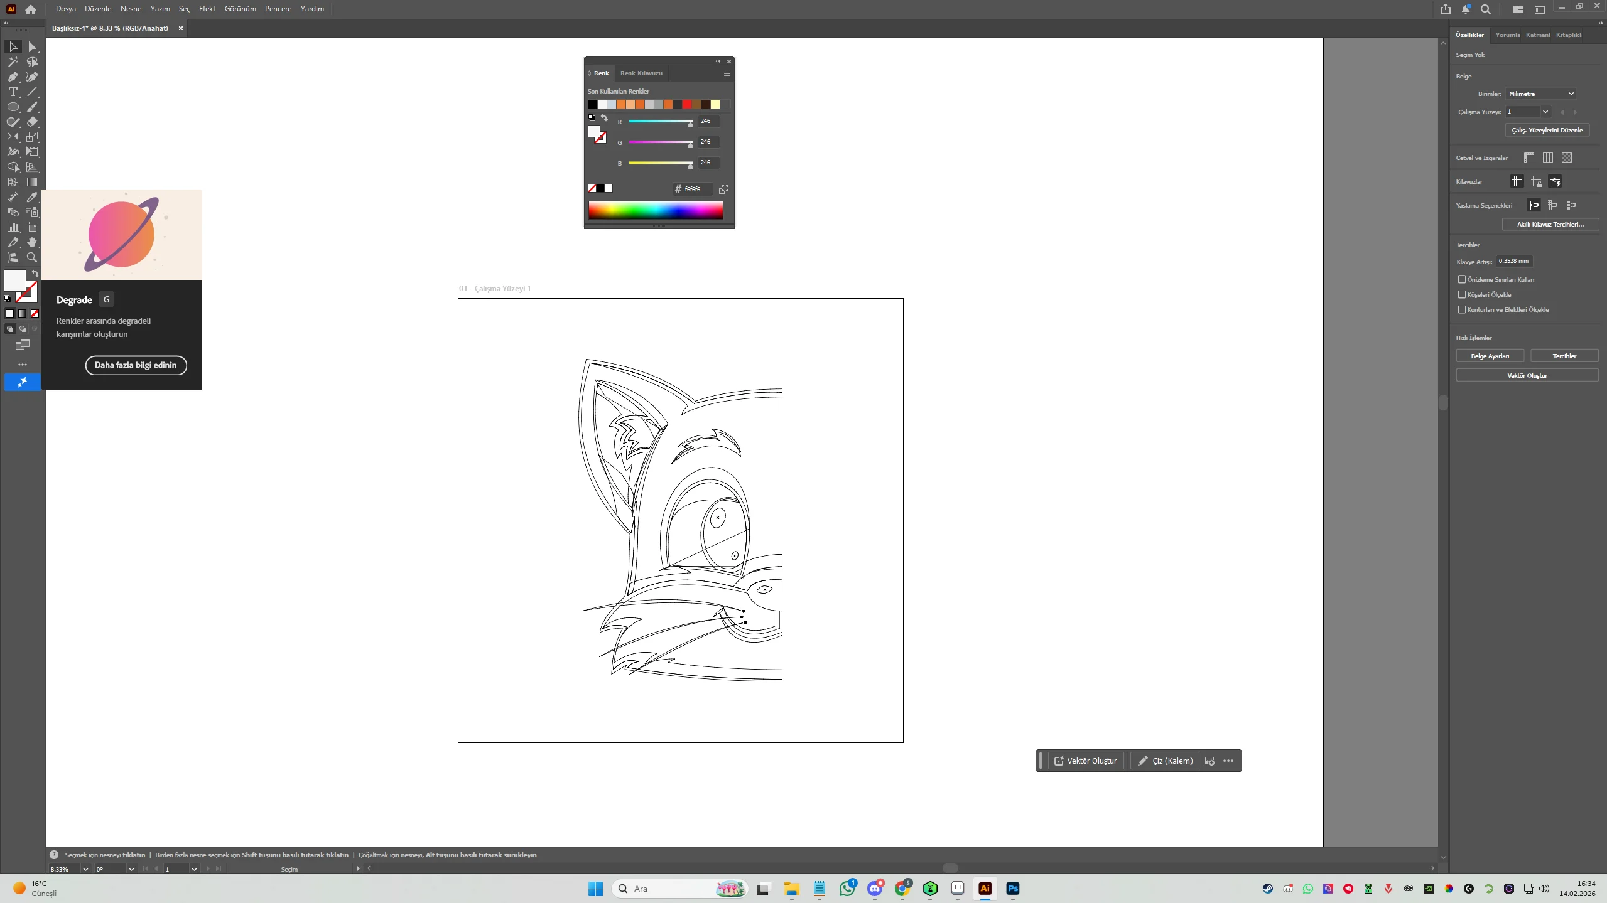
Task: Click Daha fazla bilgi edinin button
Action: 136,365
